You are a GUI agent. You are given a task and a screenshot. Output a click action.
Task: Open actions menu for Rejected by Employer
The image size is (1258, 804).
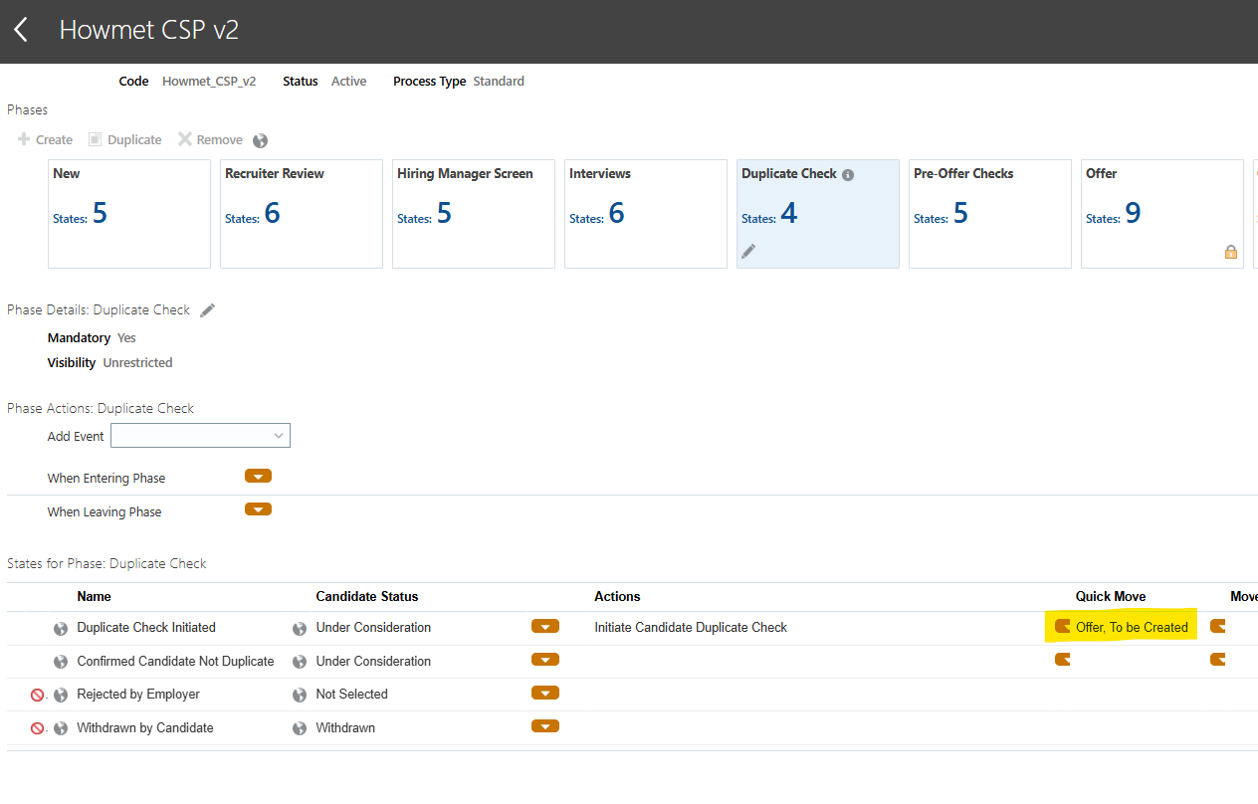point(545,693)
